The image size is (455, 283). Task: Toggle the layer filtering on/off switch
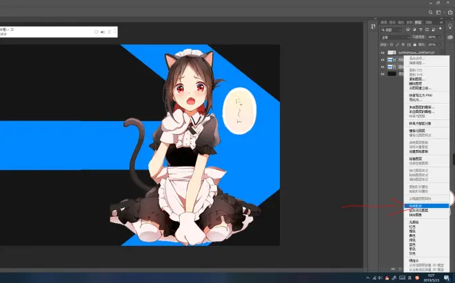point(441,29)
